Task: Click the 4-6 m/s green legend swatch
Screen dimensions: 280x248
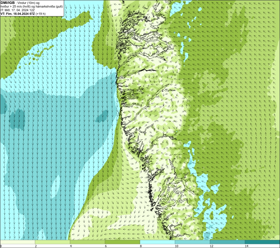Action: pyautogui.click(x=87, y=242)
